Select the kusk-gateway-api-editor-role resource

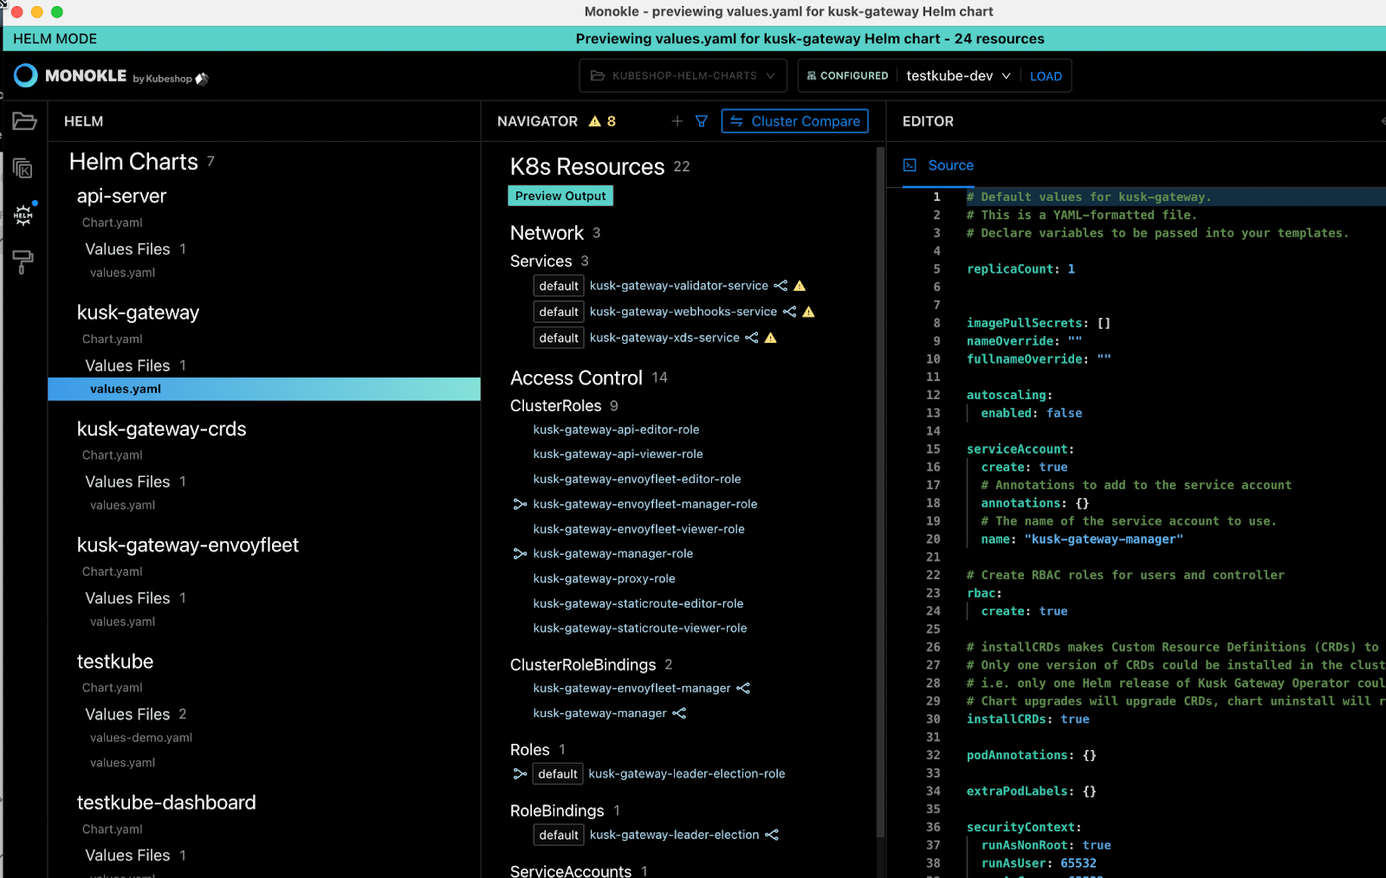point(616,429)
